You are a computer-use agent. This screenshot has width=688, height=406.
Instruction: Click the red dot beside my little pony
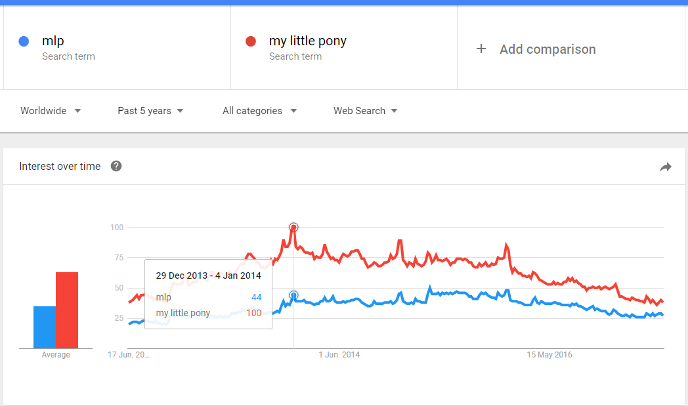(x=250, y=41)
